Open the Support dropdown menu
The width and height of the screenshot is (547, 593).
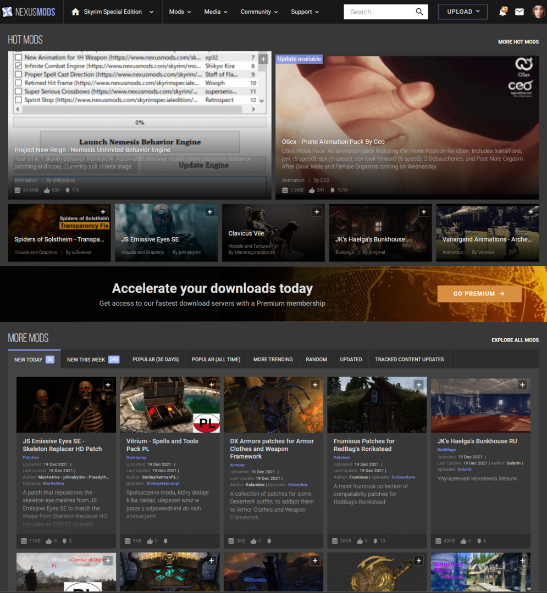click(x=305, y=12)
